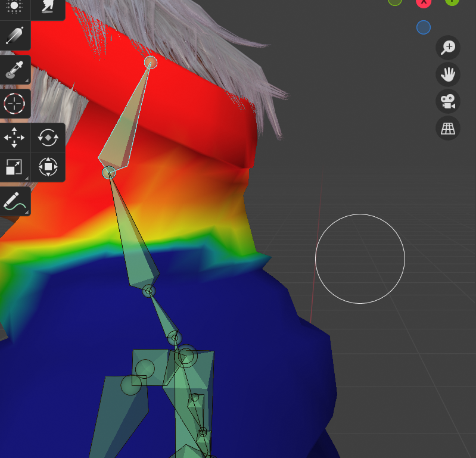Screen dimensions: 476x458
Task: Select the Transform tool
Action: click(x=48, y=167)
